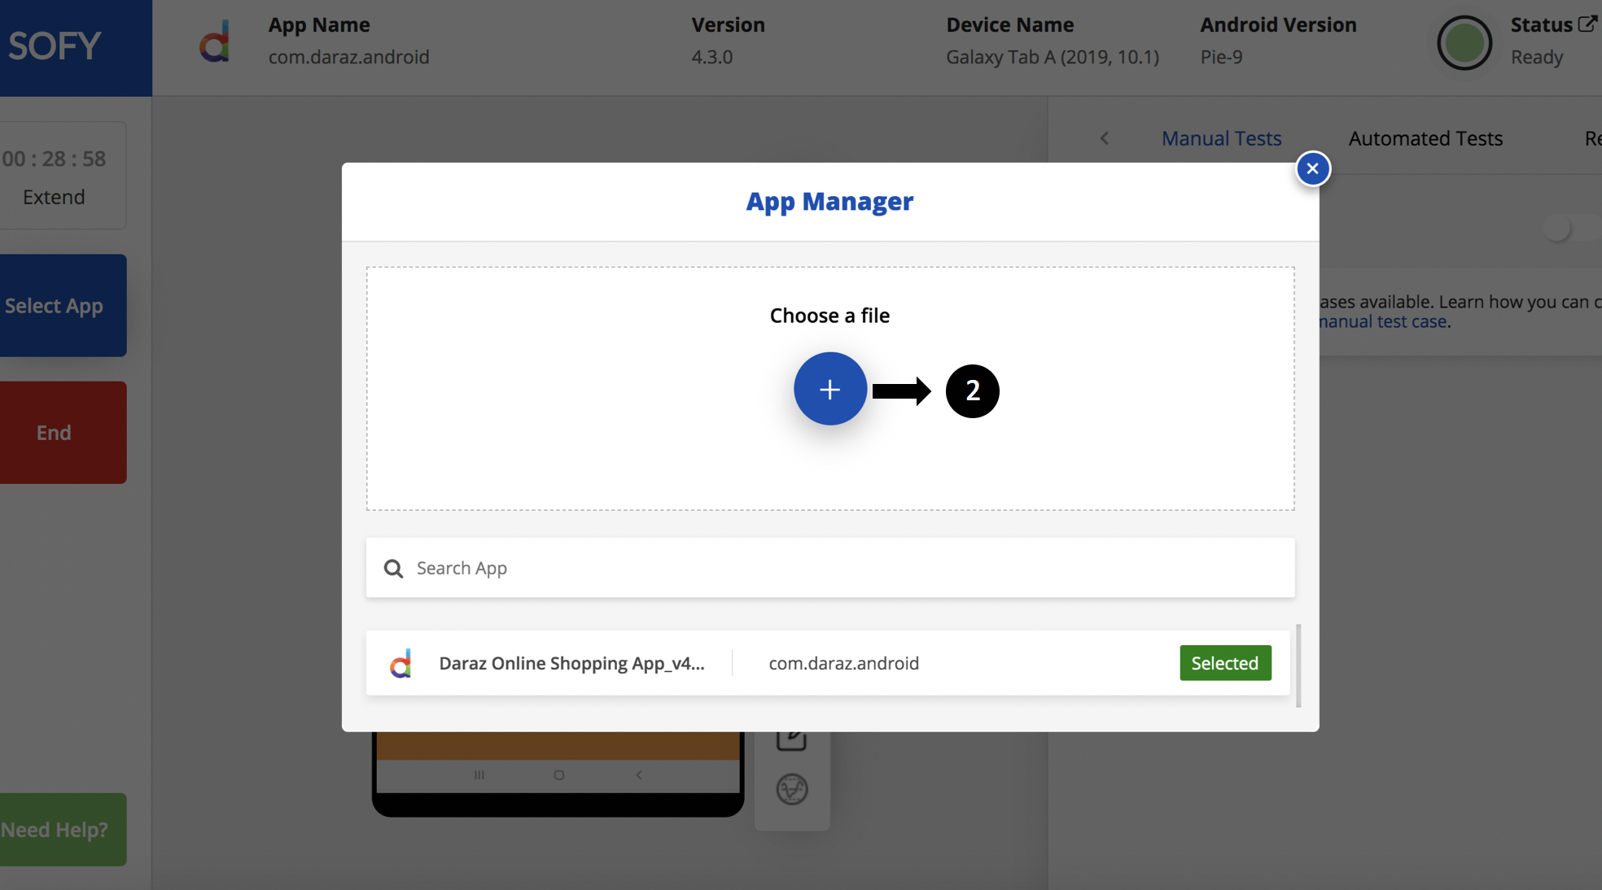
Task: Switch to Manual Tests tab
Action: click(x=1221, y=138)
